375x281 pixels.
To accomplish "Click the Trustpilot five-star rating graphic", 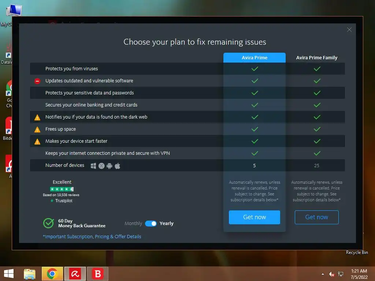I will click(62, 189).
